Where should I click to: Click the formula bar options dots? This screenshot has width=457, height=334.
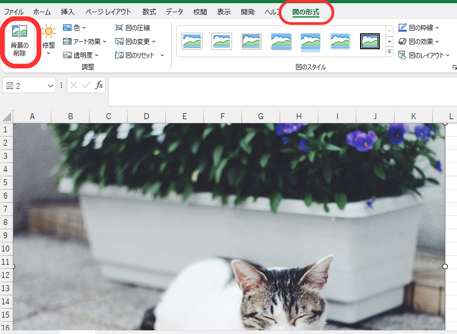(x=61, y=85)
